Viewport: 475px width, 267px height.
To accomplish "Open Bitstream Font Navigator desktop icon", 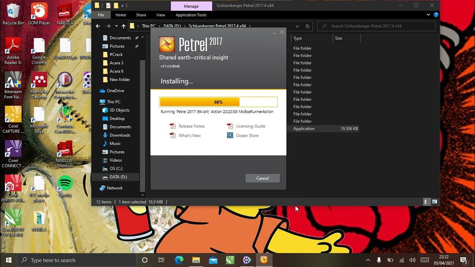I will coord(13,86).
